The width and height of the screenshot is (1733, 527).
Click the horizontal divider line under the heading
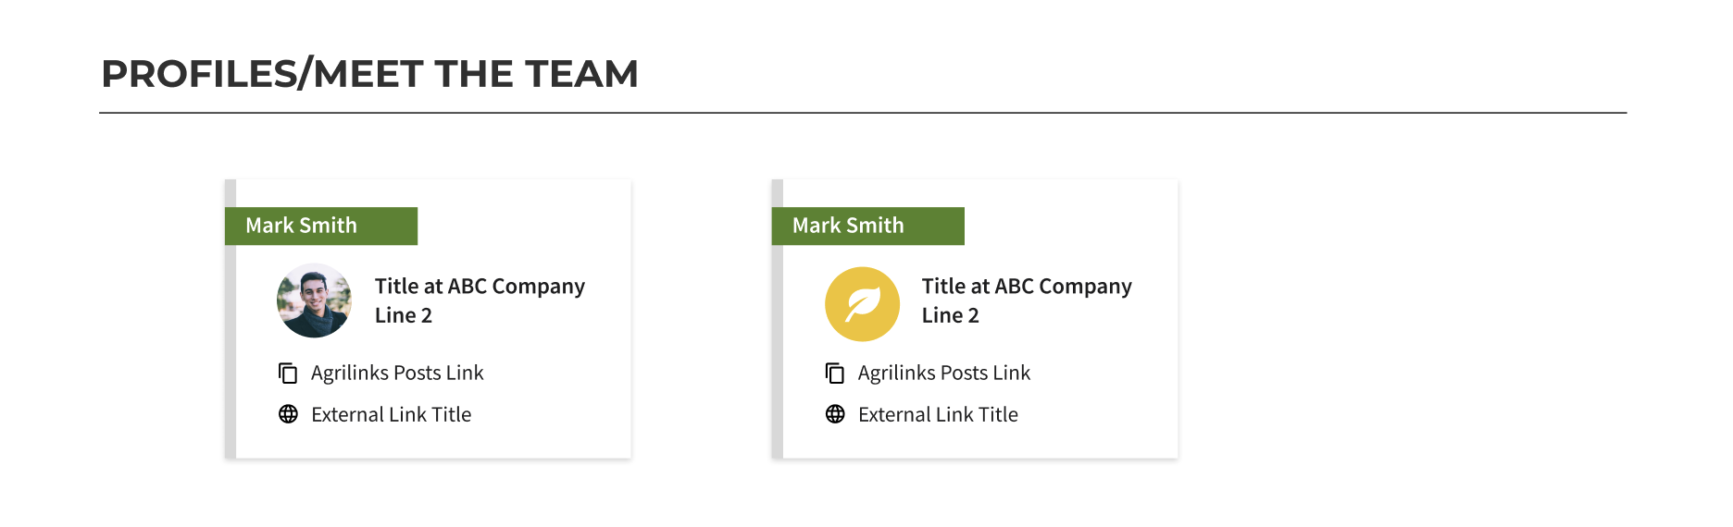pyautogui.click(x=862, y=113)
